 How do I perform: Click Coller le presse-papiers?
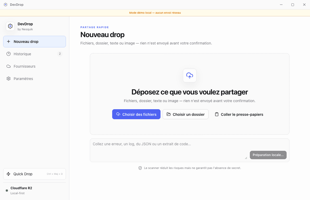click(x=239, y=114)
